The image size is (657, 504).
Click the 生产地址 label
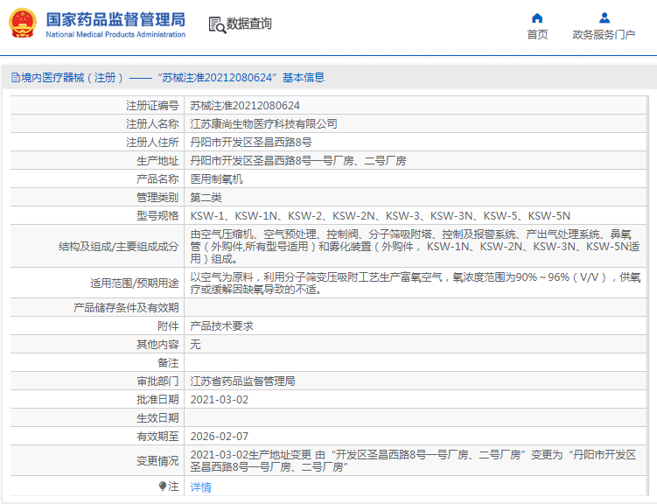point(157,161)
